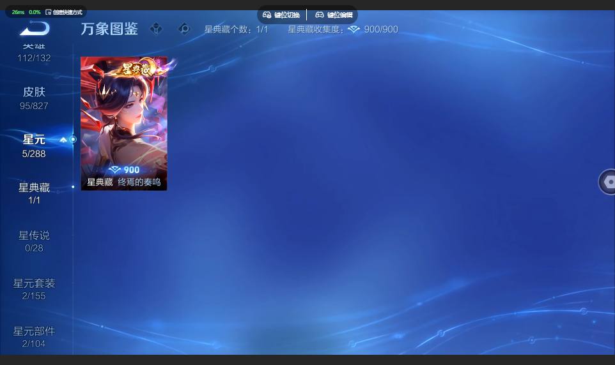The height and width of the screenshot is (365, 615).
Task: Open the 皮肤 95/827 tab
Action: pos(34,98)
